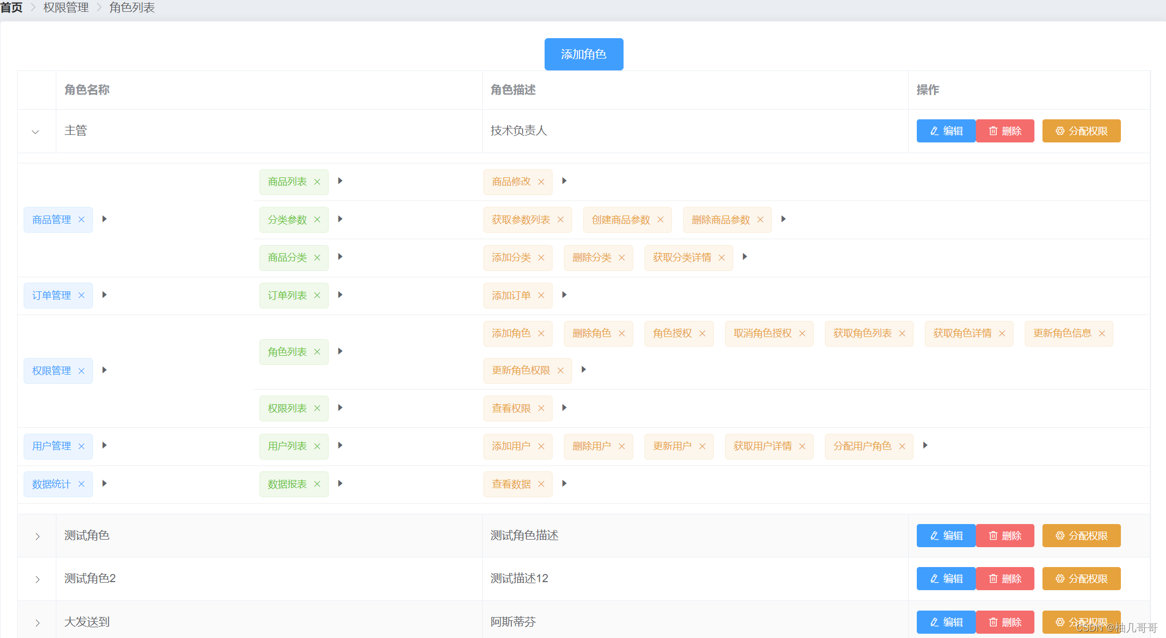Click 编辑 button for 主管 role
This screenshot has height=638, width=1166.
[x=946, y=131]
